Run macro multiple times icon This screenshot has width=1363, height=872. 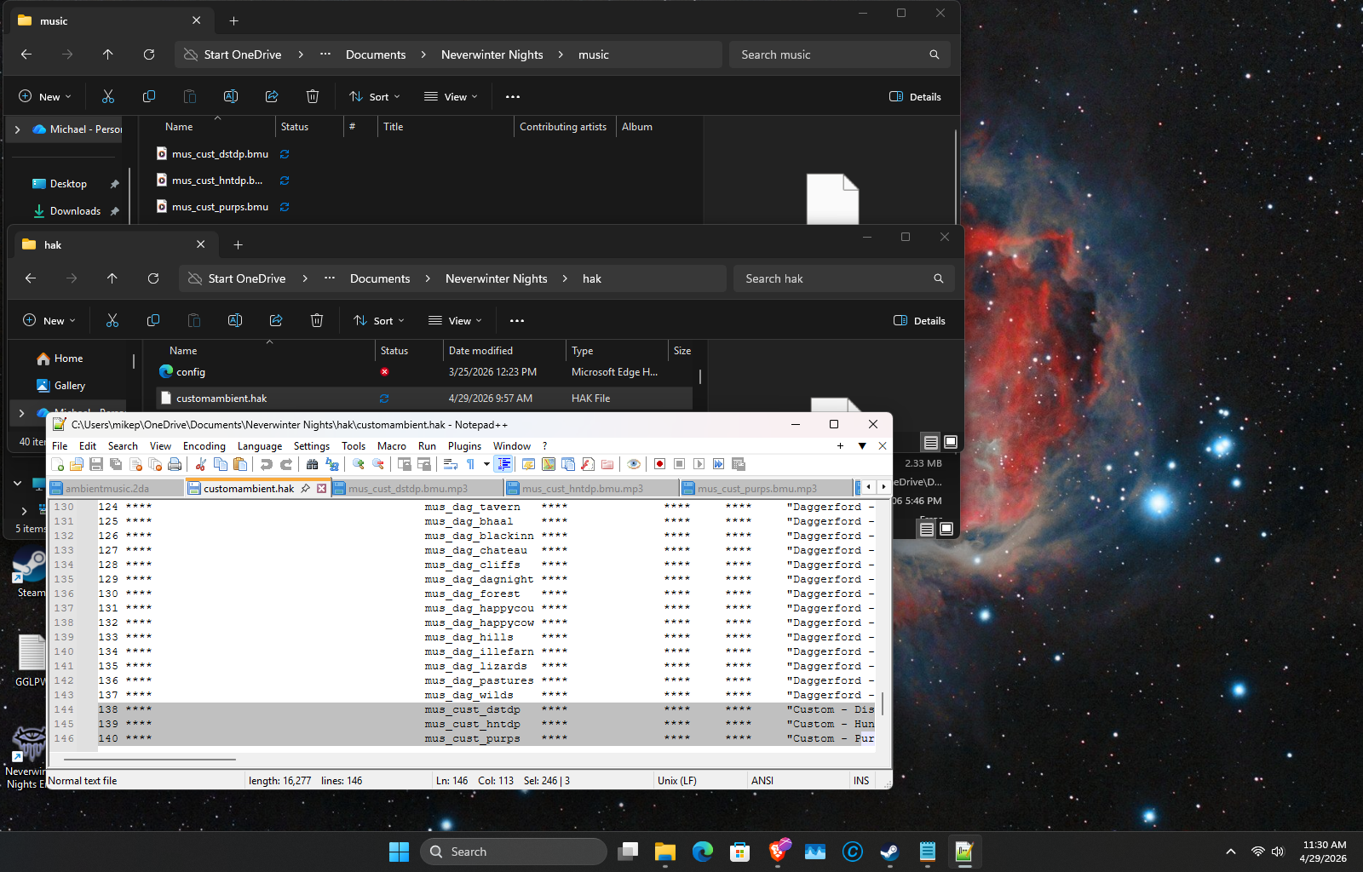718,464
